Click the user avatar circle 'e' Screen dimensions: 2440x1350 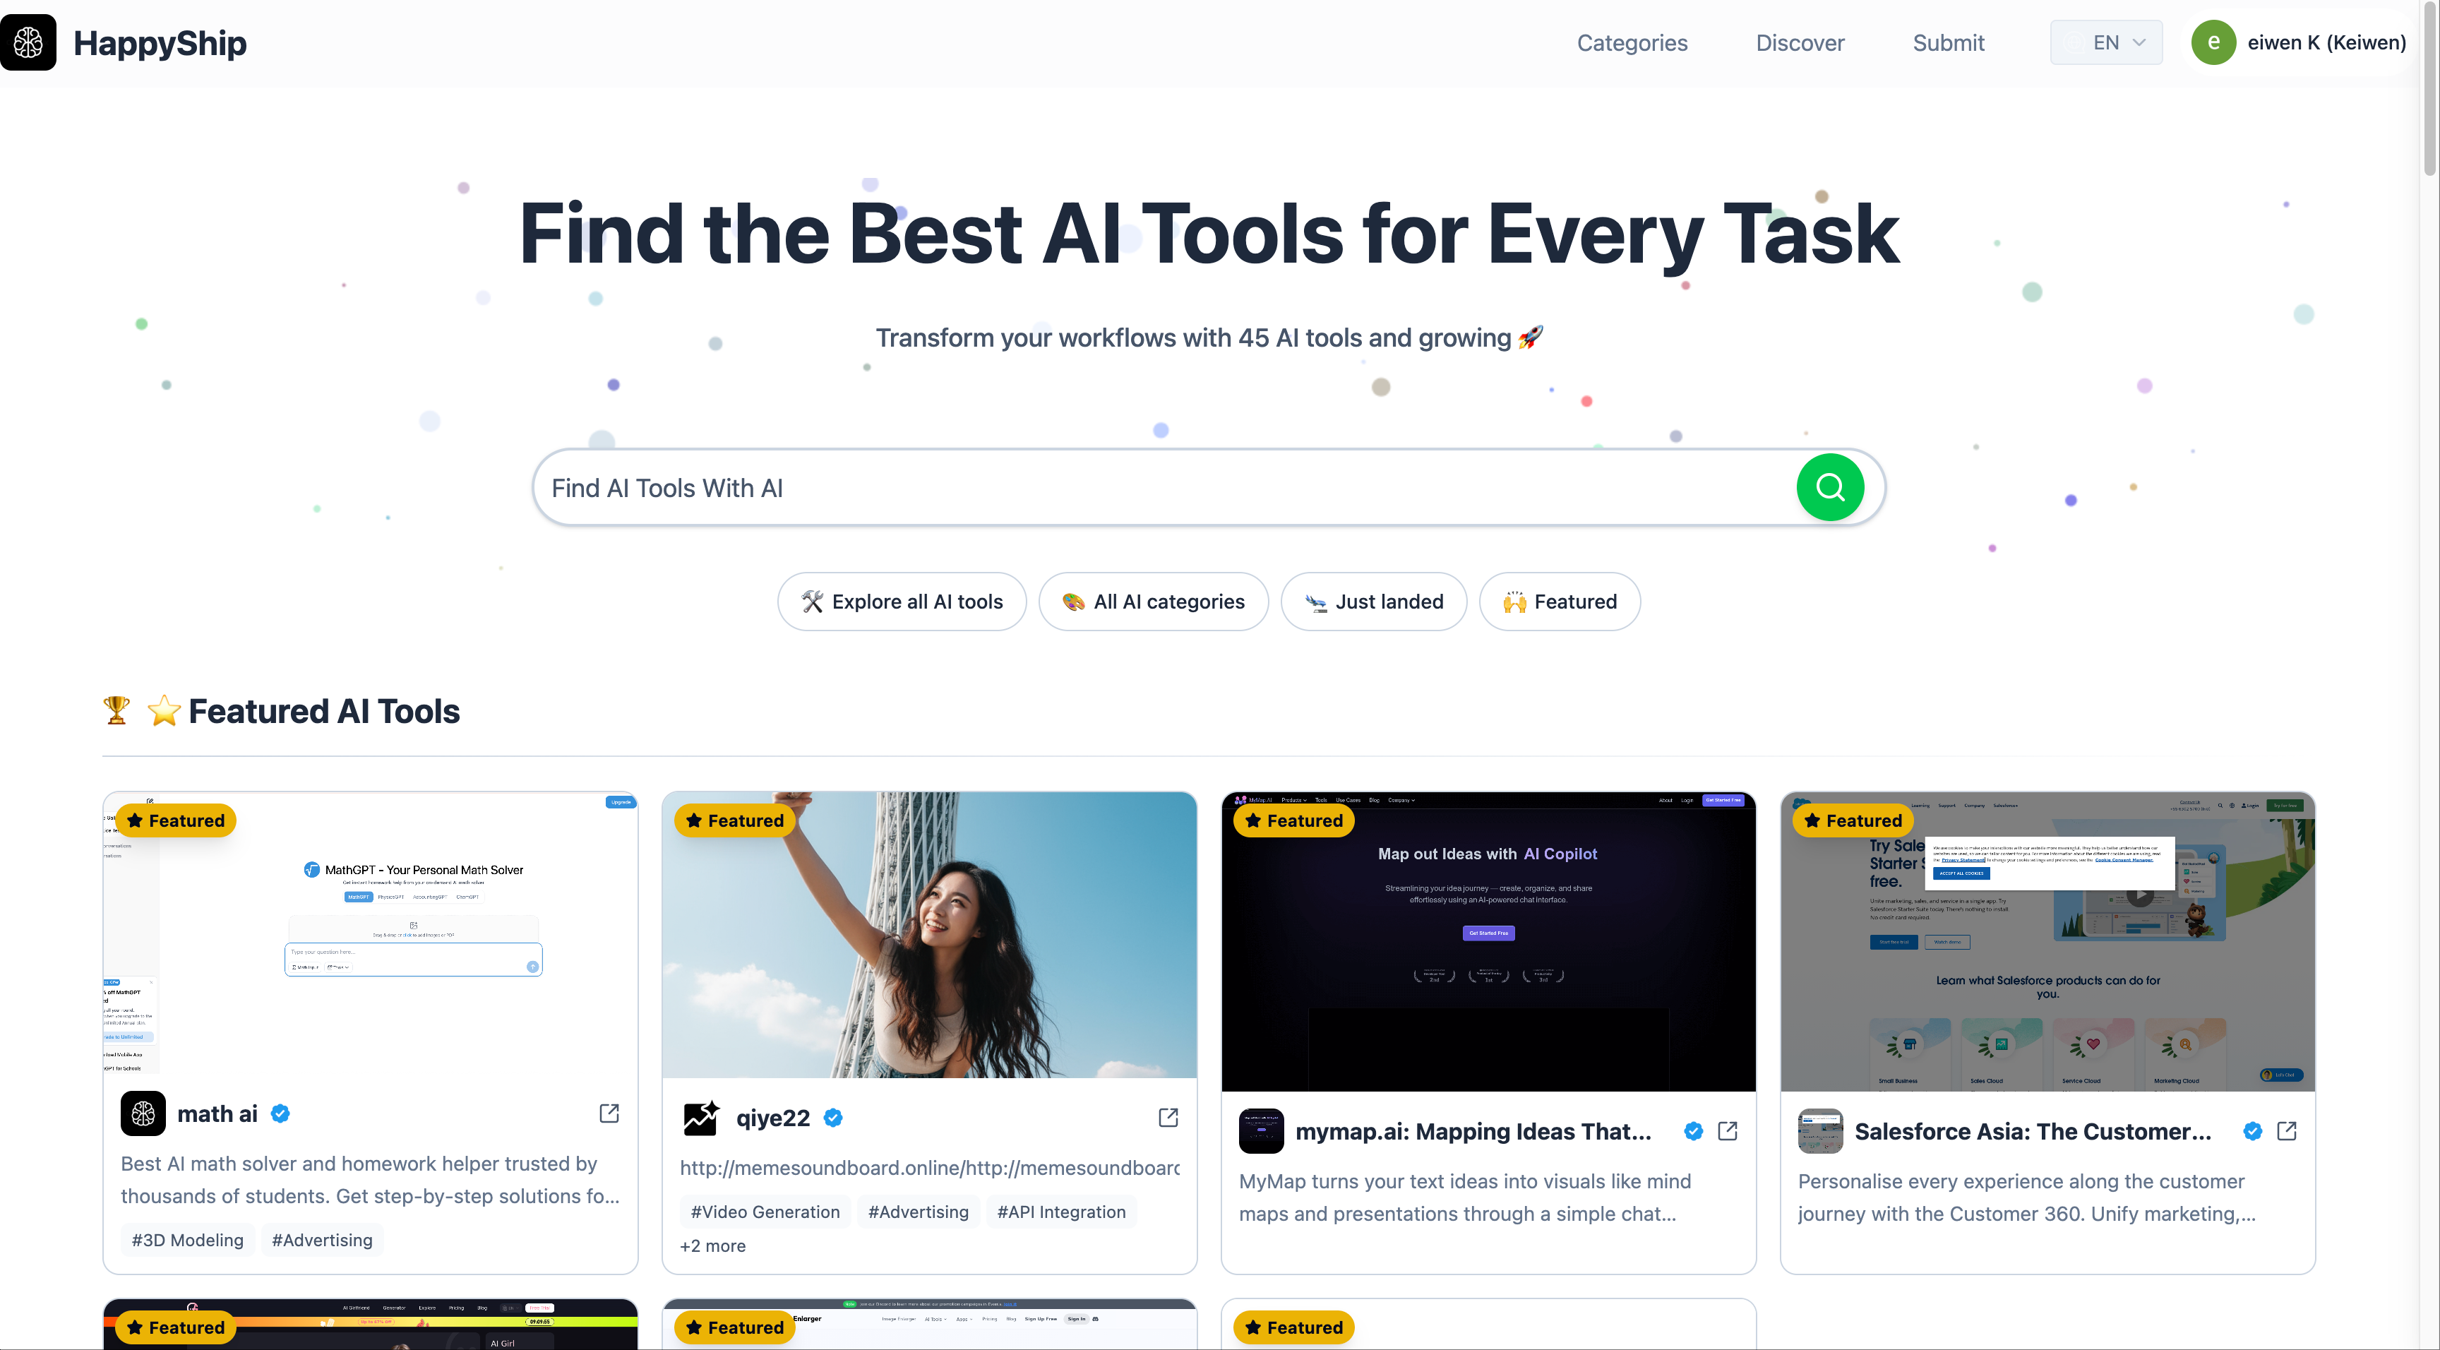(2213, 42)
